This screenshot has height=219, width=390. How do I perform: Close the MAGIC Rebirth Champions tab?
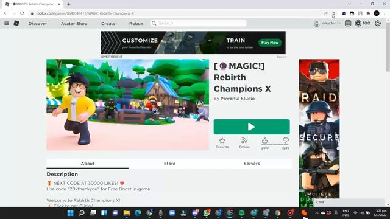[59, 4]
